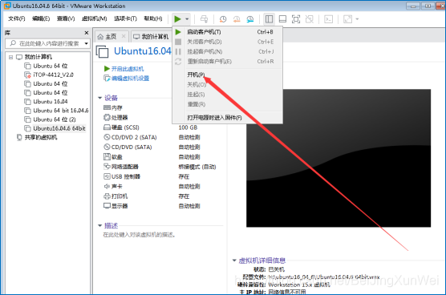Click the green power-on toolbar button
Viewport: 446px width, 295px height.
[x=177, y=19]
